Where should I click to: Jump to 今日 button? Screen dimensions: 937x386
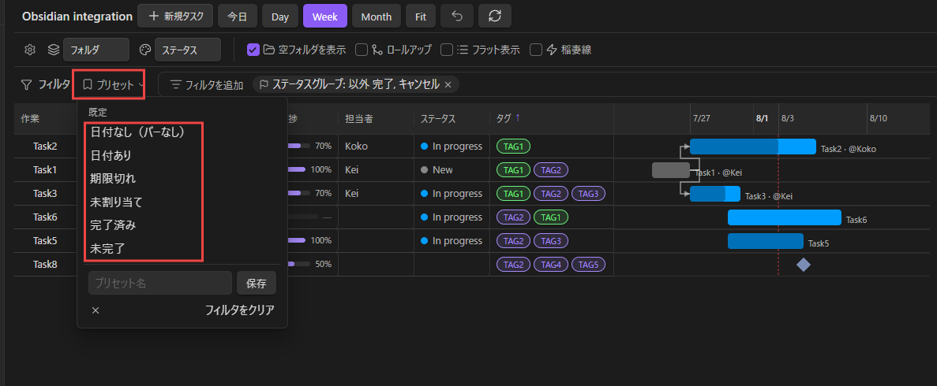click(x=238, y=16)
